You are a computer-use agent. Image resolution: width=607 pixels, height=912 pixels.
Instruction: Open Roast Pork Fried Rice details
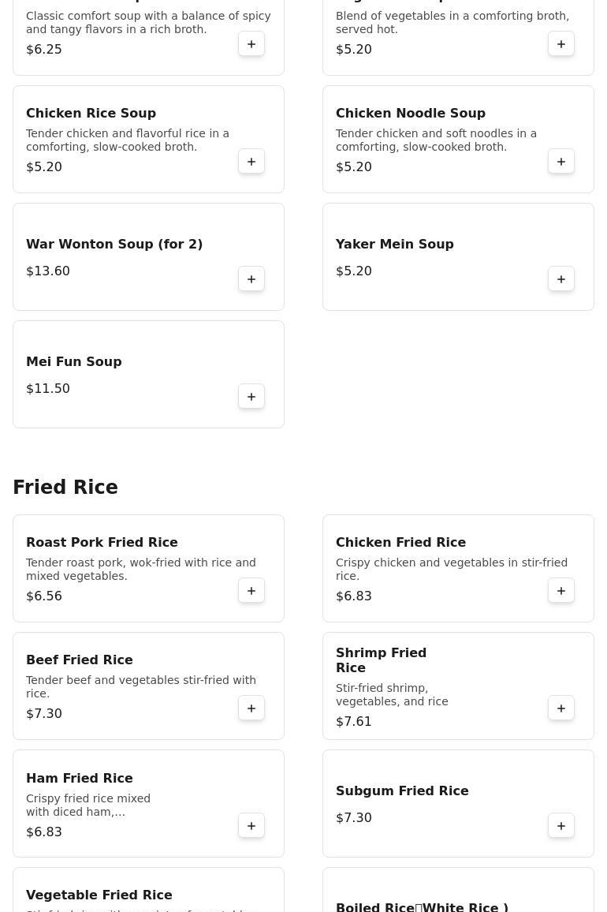coord(102,542)
